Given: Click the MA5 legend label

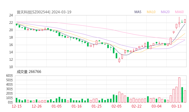Looking at the screenshot, I should [x=138, y=12].
